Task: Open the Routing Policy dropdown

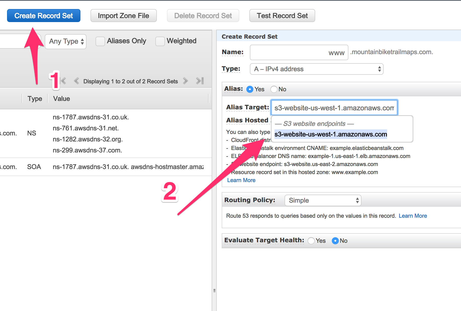Action: pyautogui.click(x=323, y=200)
